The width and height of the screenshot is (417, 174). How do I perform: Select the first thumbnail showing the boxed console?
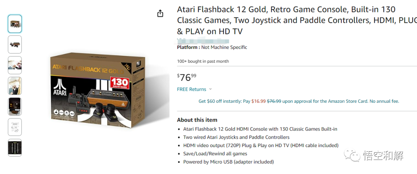tap(15, 24)
